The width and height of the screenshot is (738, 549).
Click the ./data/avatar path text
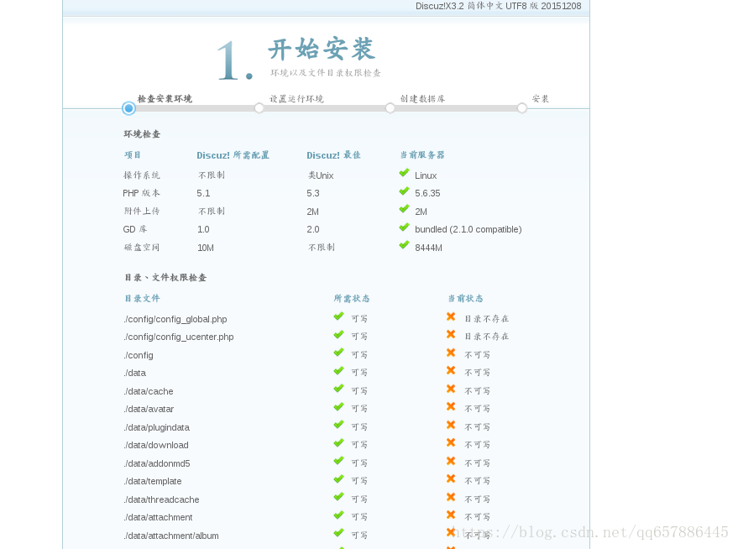pyautogui.click(x=149, y=410)
